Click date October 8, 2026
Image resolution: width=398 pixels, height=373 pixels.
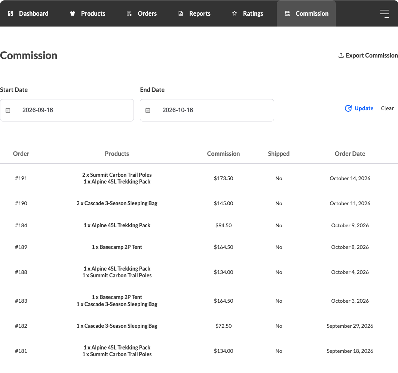350,247
